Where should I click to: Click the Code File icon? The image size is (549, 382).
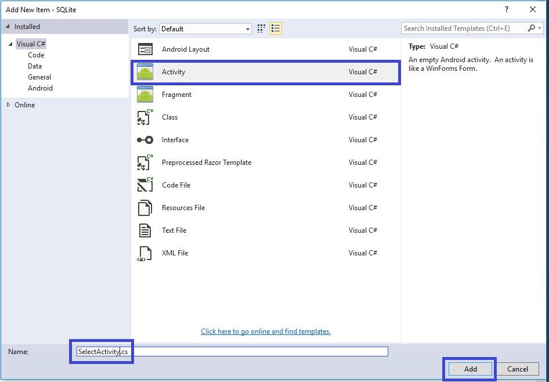145,185
